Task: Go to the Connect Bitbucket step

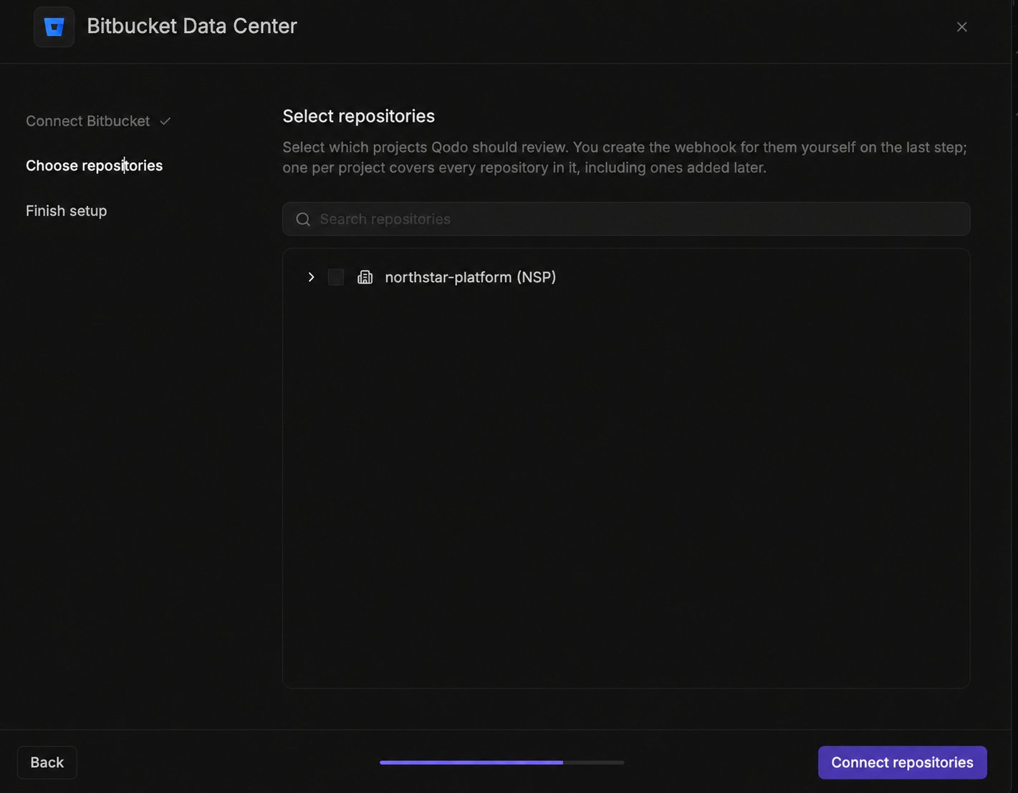Action: click(x=87, y=121)
